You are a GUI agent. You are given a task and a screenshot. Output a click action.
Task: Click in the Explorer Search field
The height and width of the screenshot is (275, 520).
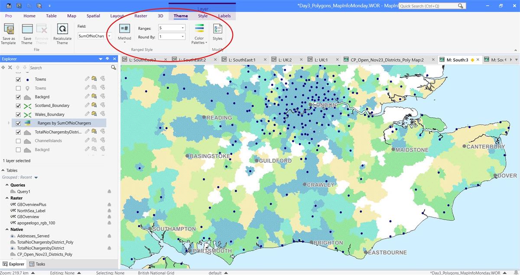click(x=69, y=68)
